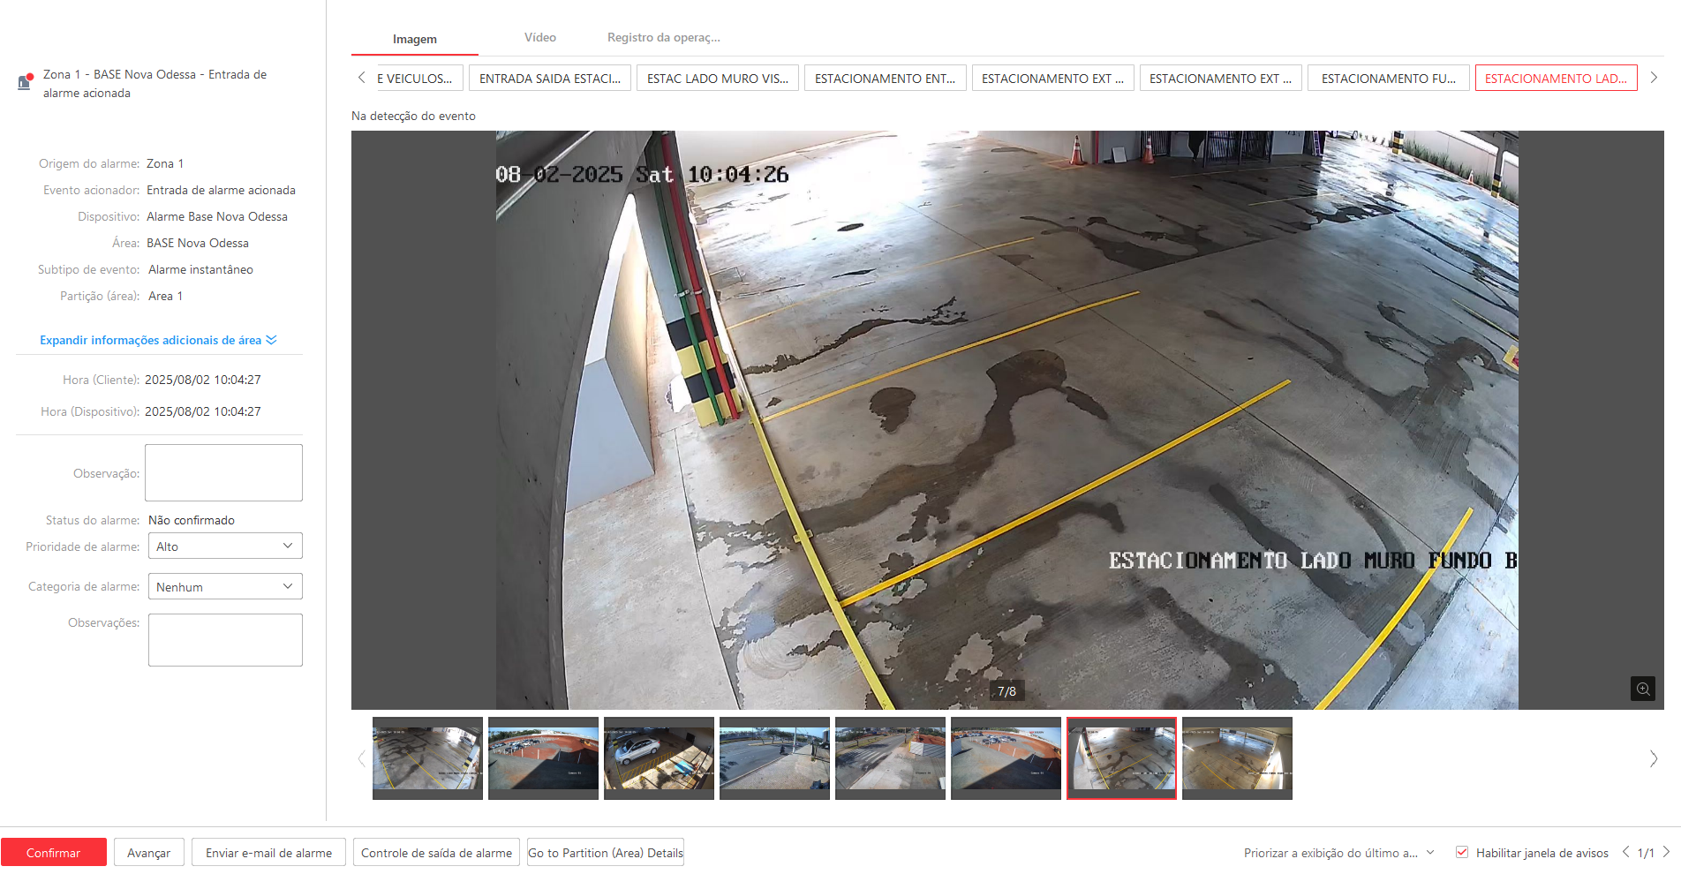The height and width of the screenshot is (874, 1681).
Task: Toggle Habilitar janela de avisos checkbox
Action: 1462,852
